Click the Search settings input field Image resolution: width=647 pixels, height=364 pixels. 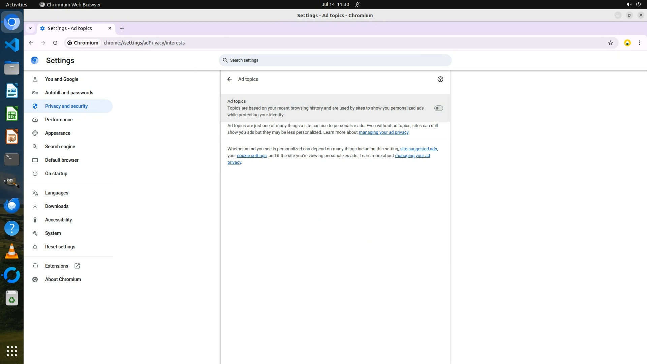pos(335,60)
